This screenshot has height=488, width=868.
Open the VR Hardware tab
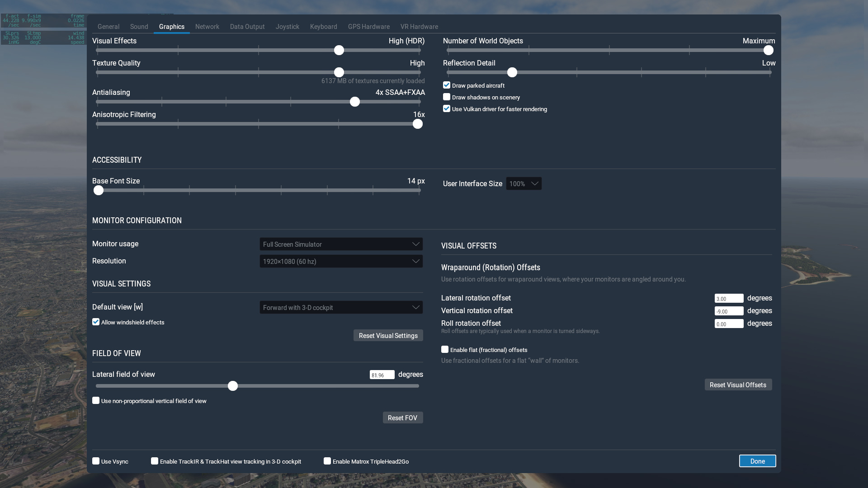(419, 27)
